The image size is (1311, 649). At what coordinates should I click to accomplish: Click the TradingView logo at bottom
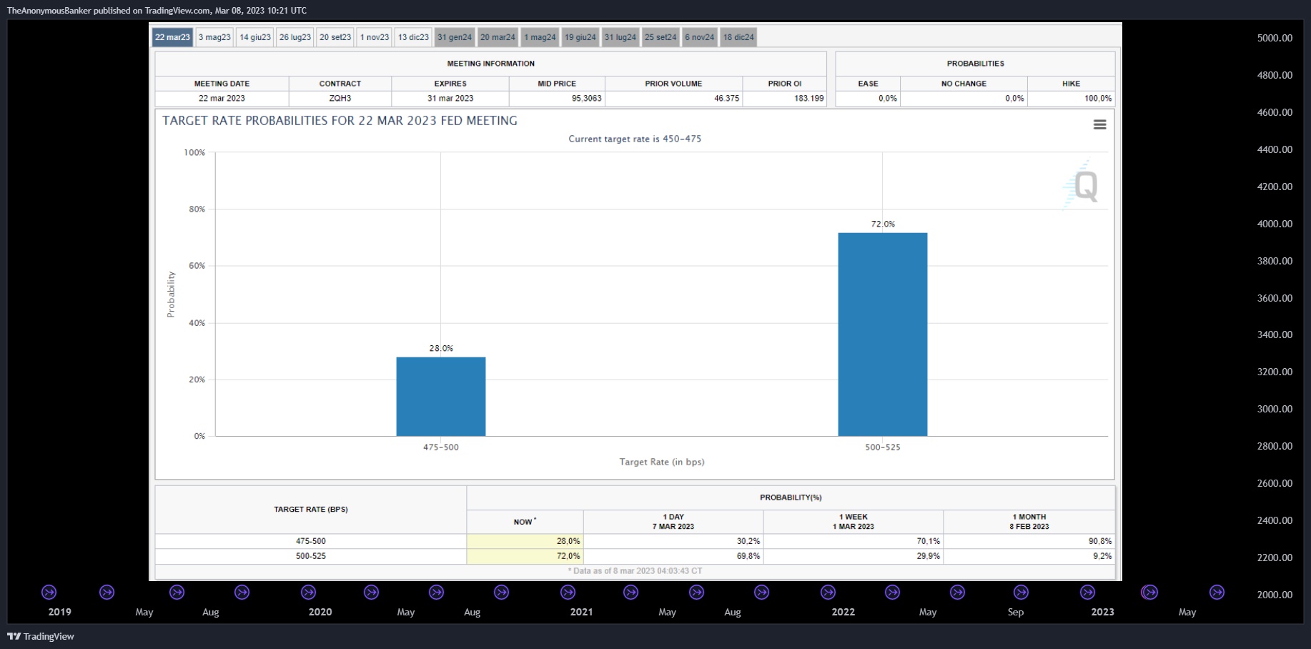point(41,636)
